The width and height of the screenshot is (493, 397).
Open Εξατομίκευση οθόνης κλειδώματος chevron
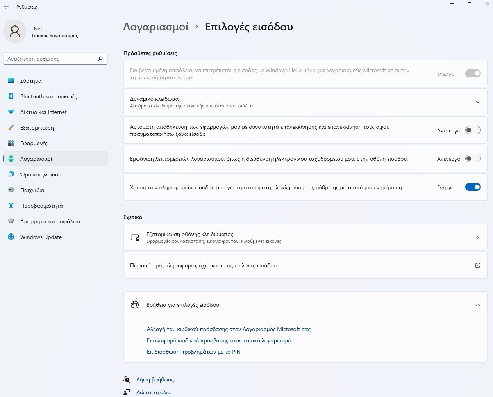477,237
